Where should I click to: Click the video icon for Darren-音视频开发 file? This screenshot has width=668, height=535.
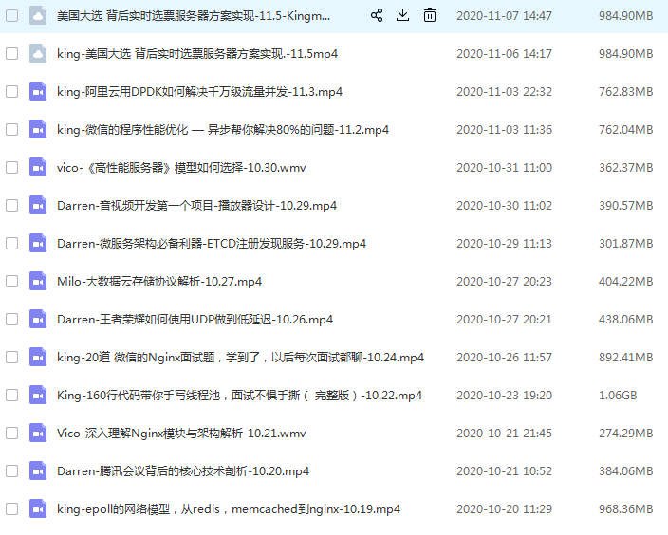pos(38,205)
